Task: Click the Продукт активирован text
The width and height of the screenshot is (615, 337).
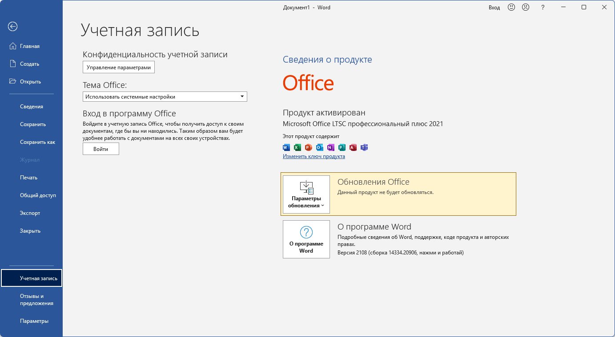Action: (x=324, y=113)
